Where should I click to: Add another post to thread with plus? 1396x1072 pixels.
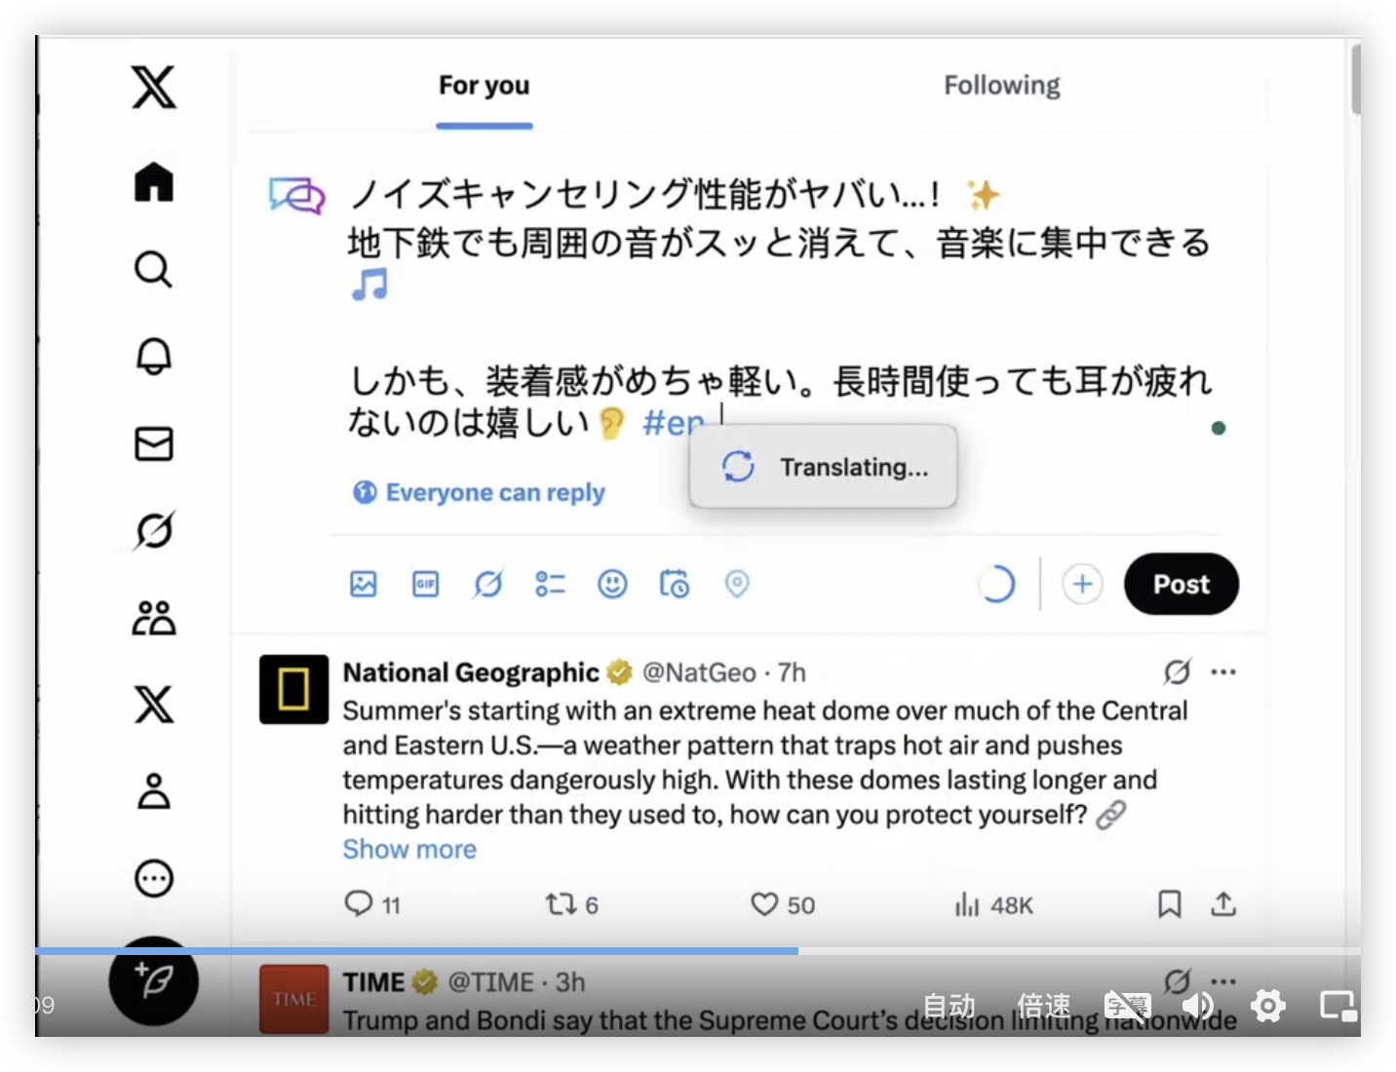(1082, 584)
